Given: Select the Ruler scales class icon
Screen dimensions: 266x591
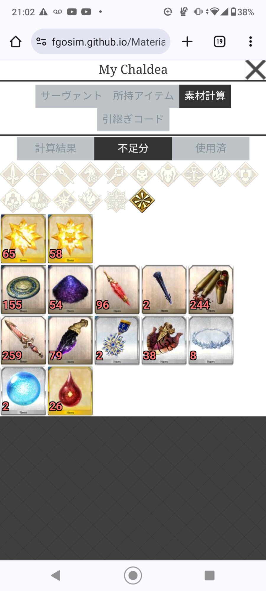Looking at the screenshot, I should tap(194, 174).
